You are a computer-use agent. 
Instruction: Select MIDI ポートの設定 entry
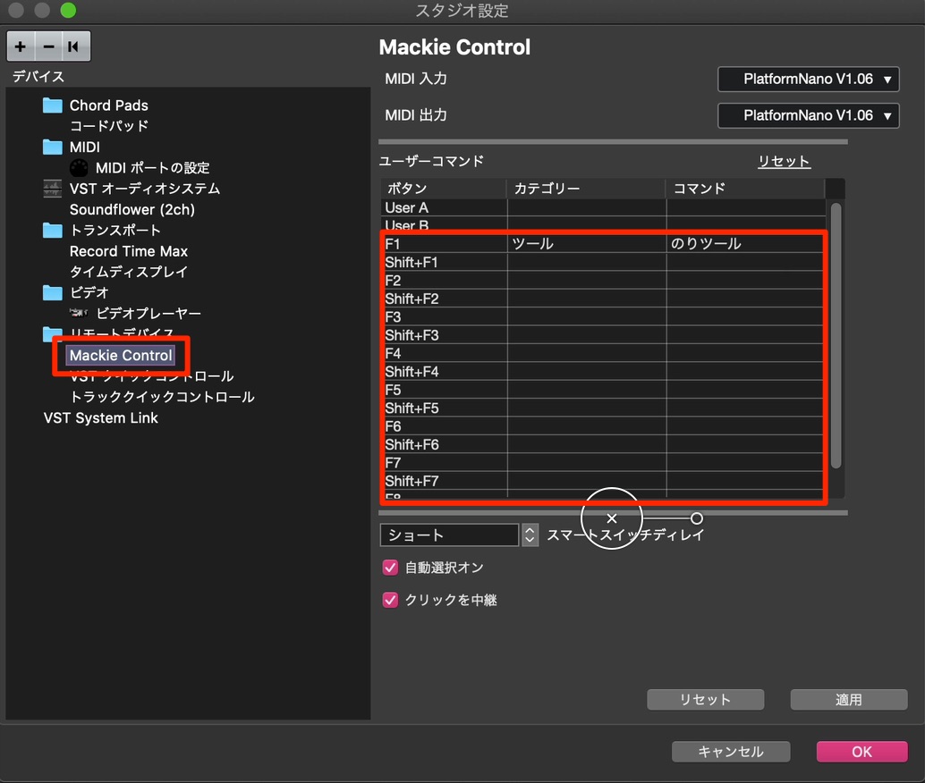153,168
